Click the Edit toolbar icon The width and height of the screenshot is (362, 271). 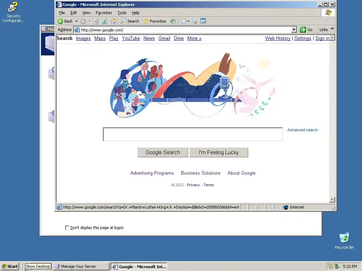[203, 22]
